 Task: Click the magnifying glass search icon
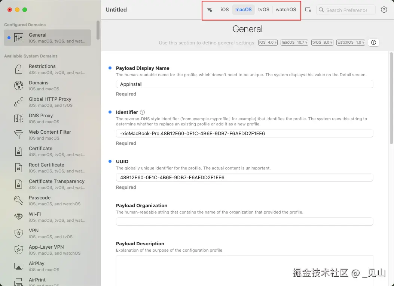321,10
